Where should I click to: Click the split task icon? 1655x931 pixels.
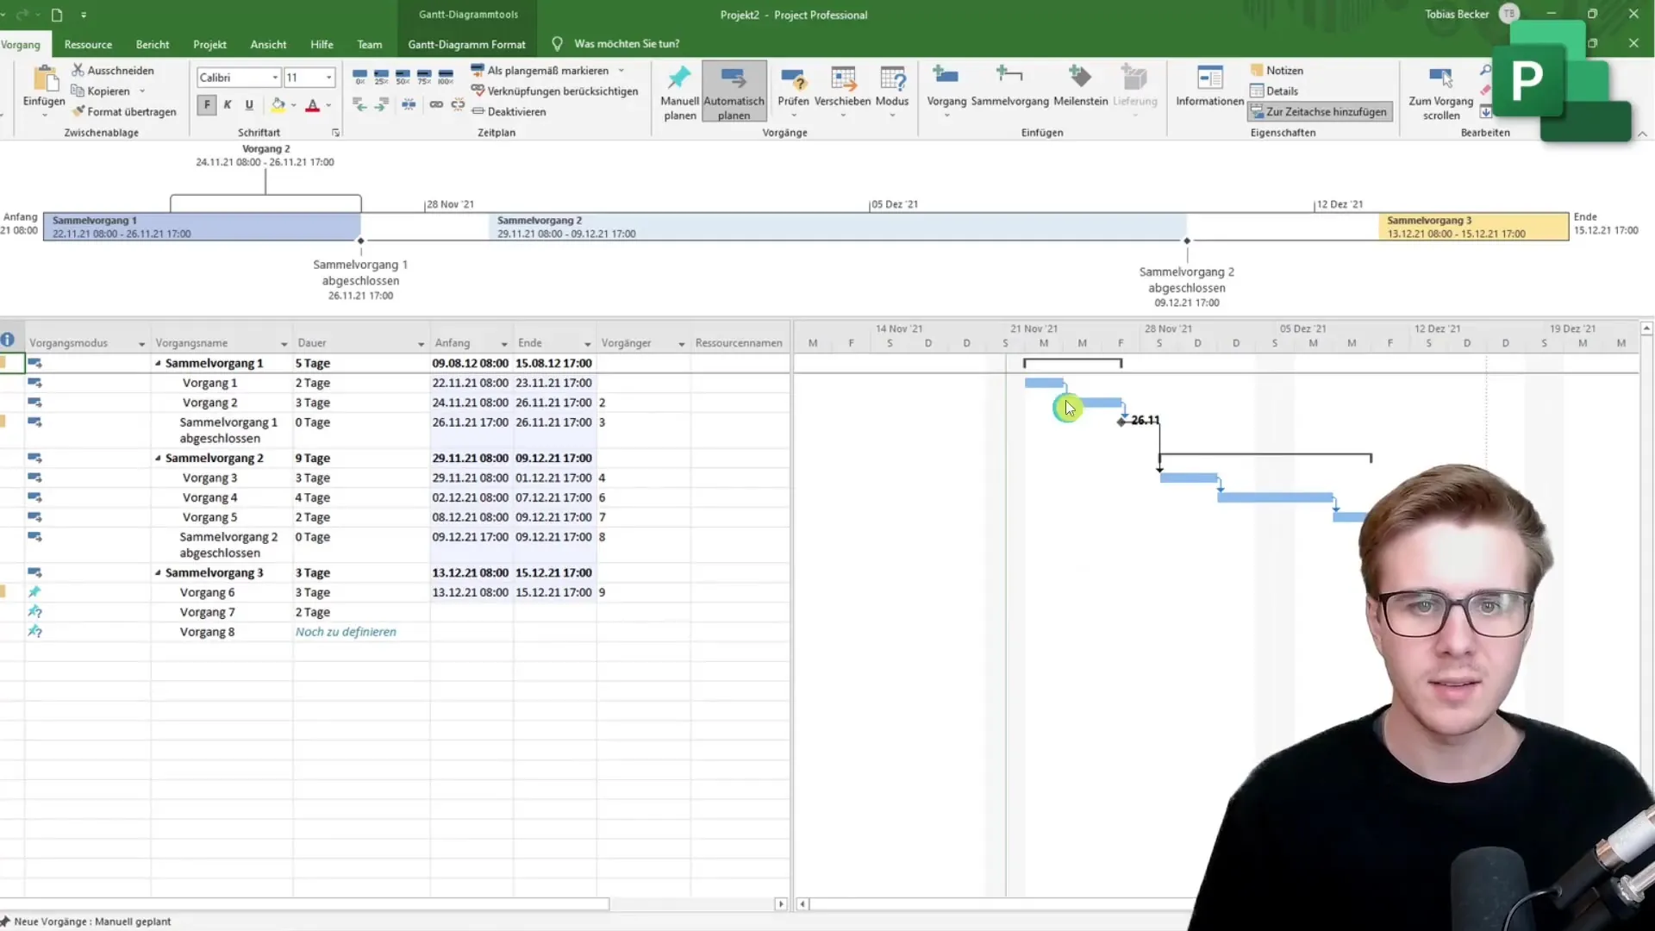point(409,104)
